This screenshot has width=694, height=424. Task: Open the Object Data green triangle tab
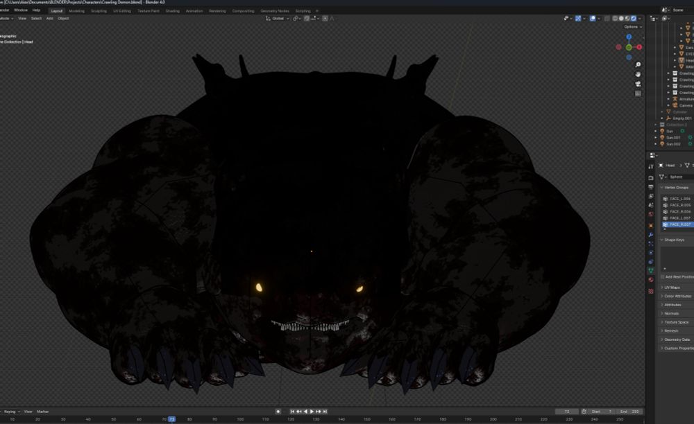pos(651,271)
